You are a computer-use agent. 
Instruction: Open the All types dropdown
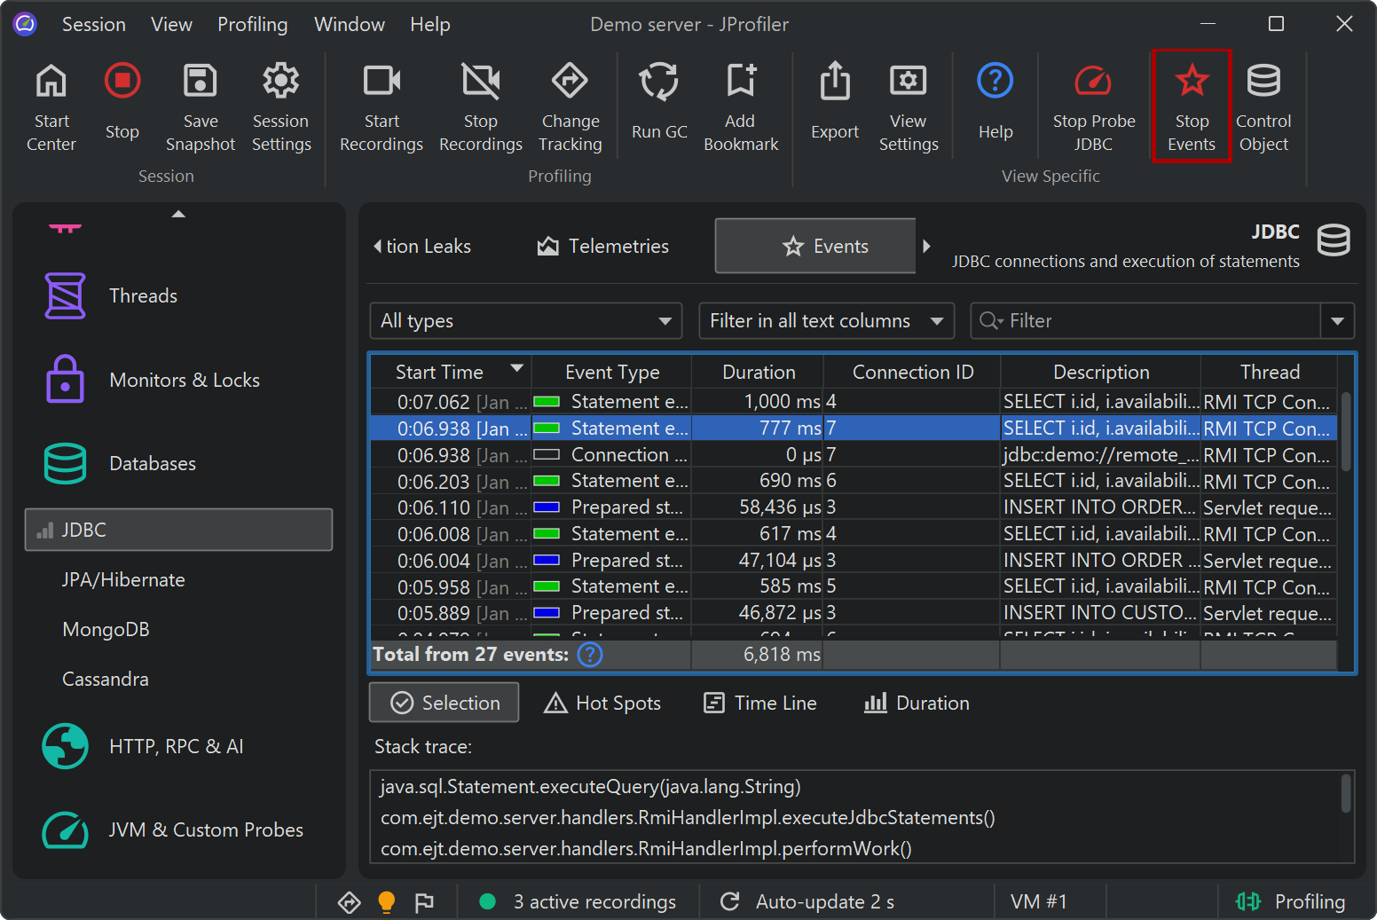pos(525,321)
